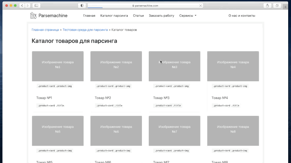Open the Статьи menu item
Image resolution: width=291 pixels, height=163 pixels.
coord(138,16)
